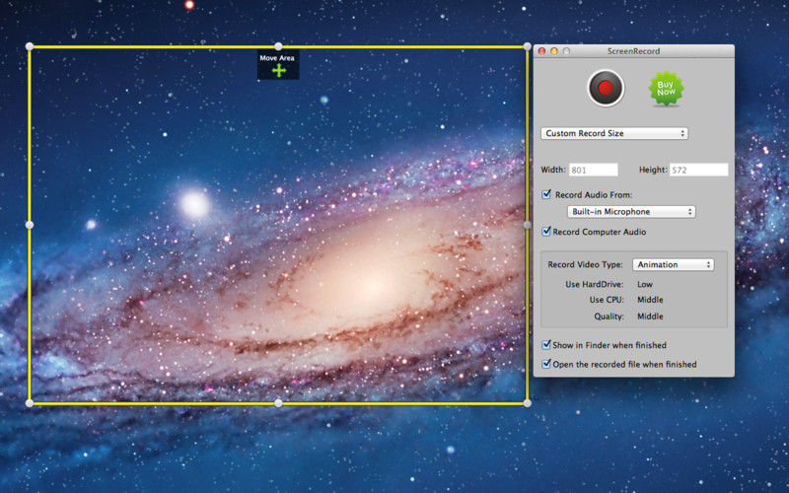
Task: Click the Record Video Type label
Action: [x=585, y=264]
